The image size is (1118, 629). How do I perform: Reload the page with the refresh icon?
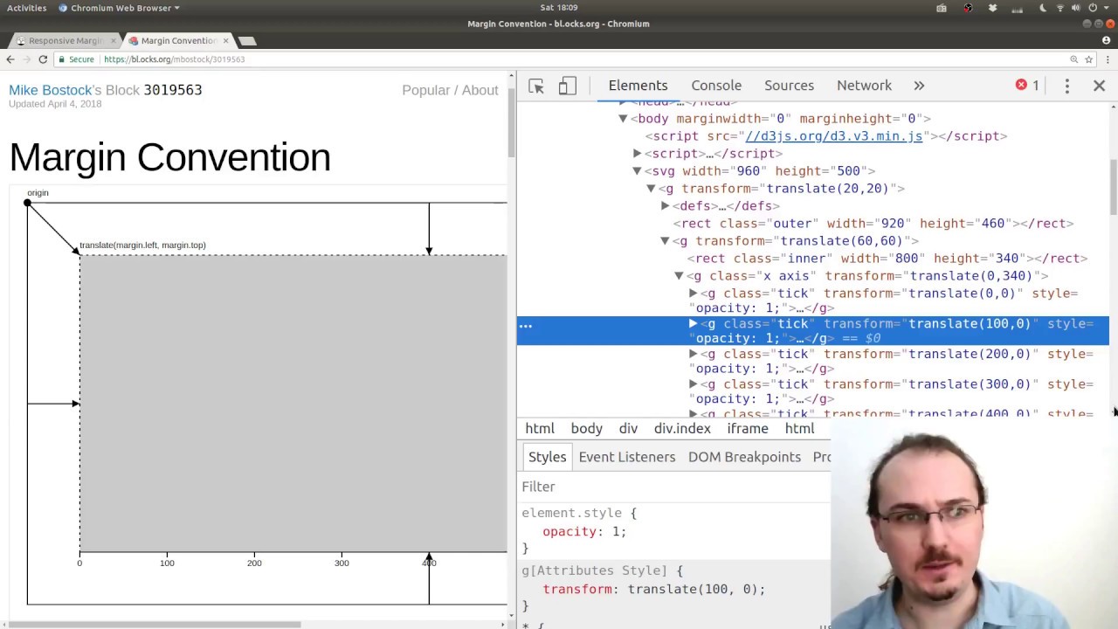click(43, 59)
